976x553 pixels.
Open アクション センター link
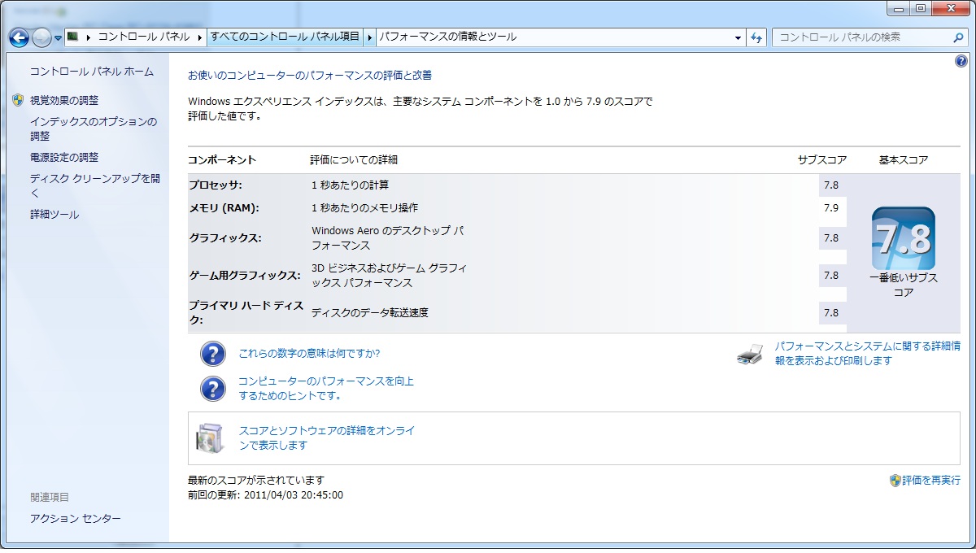76,519
